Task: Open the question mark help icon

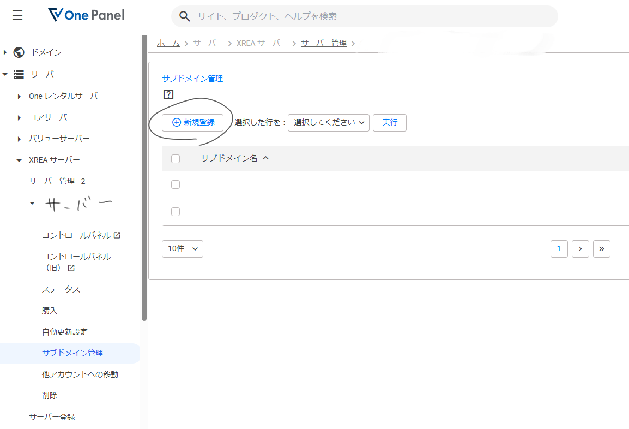Action: [168, 94]
